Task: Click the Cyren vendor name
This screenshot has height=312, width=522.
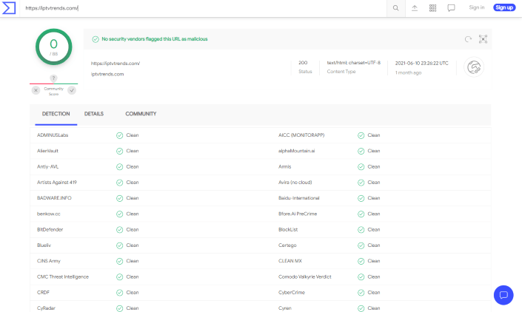Action: (x=285, y=308)
